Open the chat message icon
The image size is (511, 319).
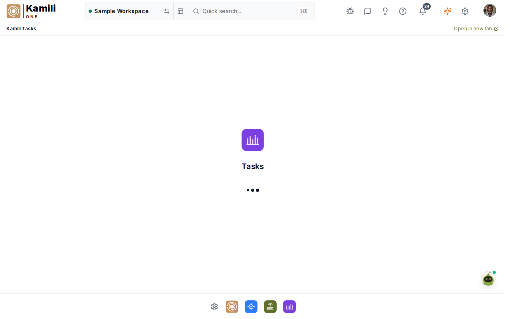click(368, 11)
